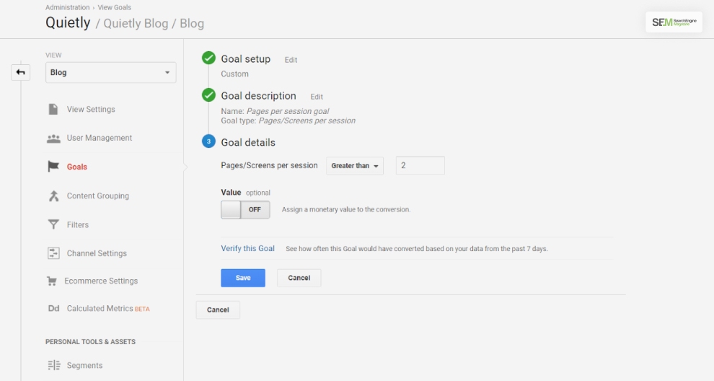Open Channel Settings in the sidebar
This screenshot has height=381, width=714.
pyautogui.click(x=97, y=253)
